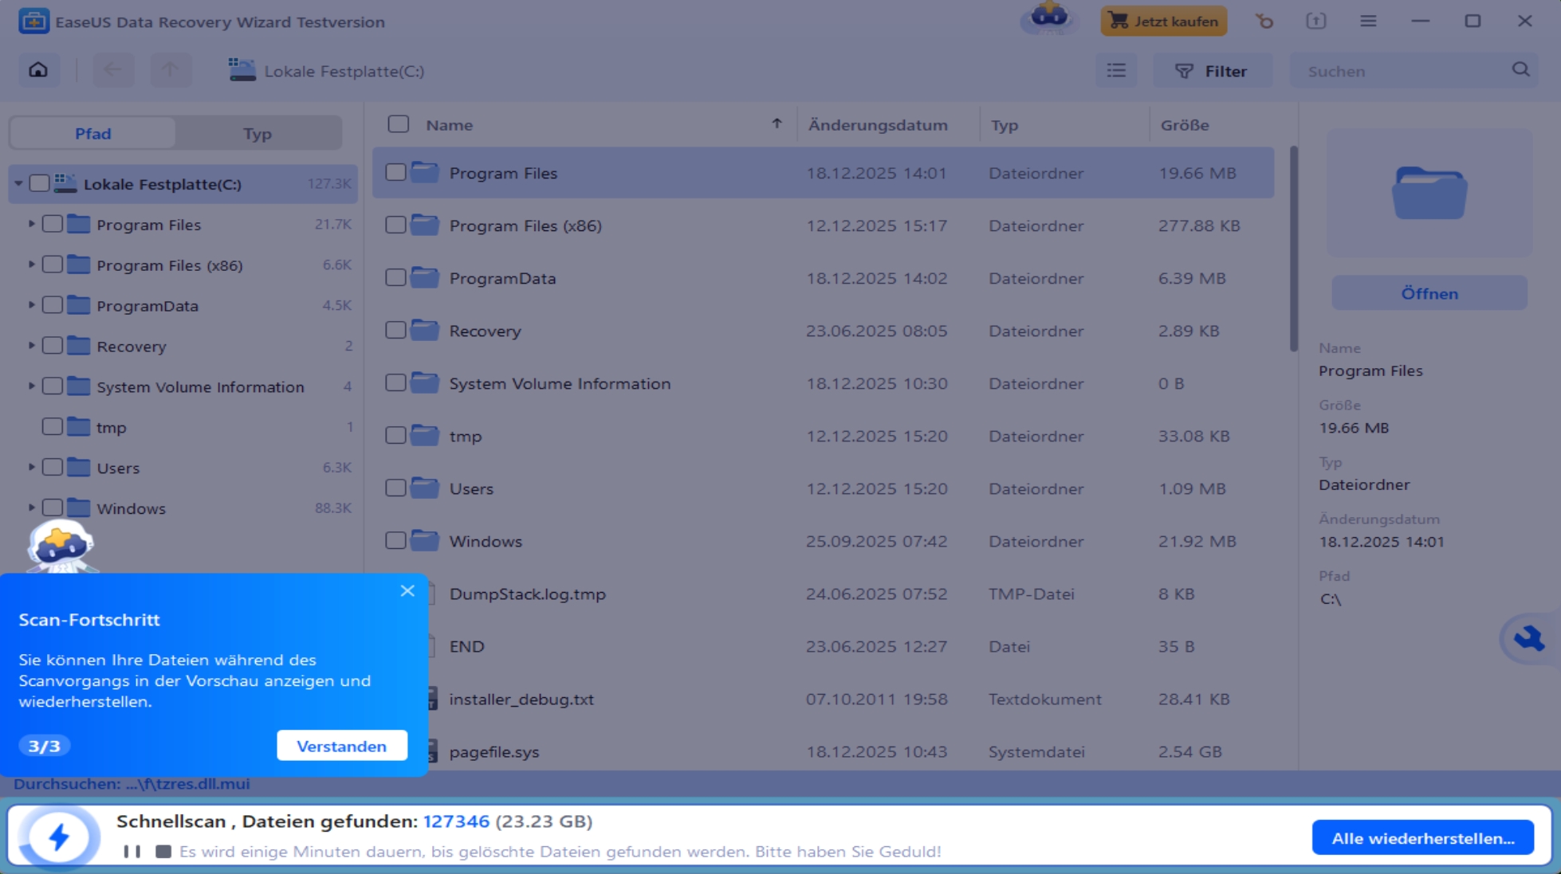
Task: Expand the Users folder in tree
Action: coord(31,467)
